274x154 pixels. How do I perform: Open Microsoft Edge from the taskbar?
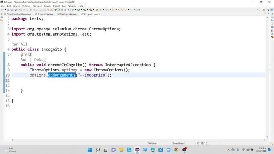pos(153,150)
